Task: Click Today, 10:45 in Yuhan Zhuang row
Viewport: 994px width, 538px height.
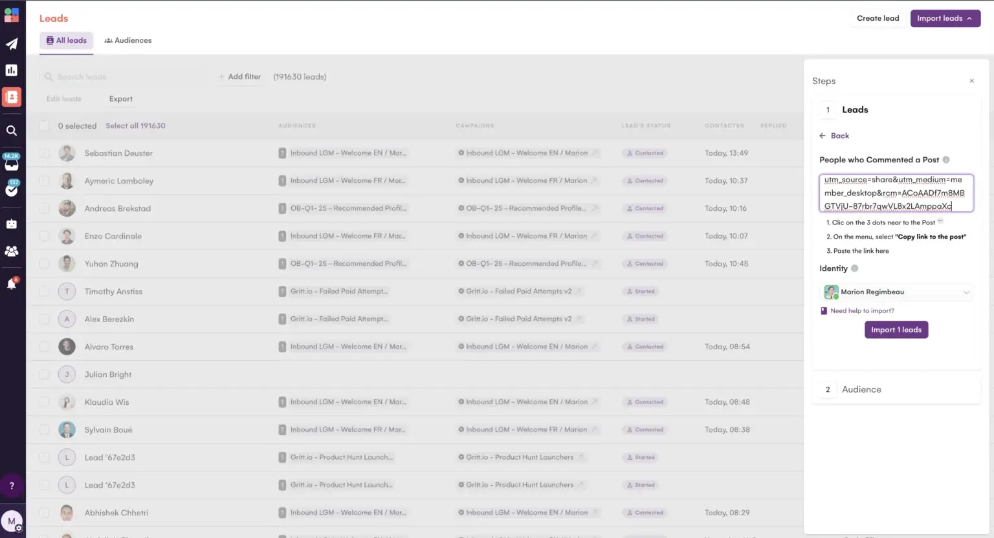Action: (x=726, y=264)
